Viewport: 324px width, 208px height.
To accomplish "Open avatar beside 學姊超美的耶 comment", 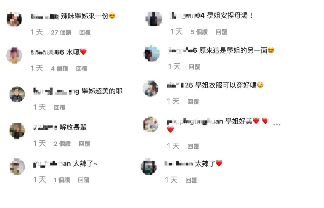I will pyautogui.click(x=17, y=94).
